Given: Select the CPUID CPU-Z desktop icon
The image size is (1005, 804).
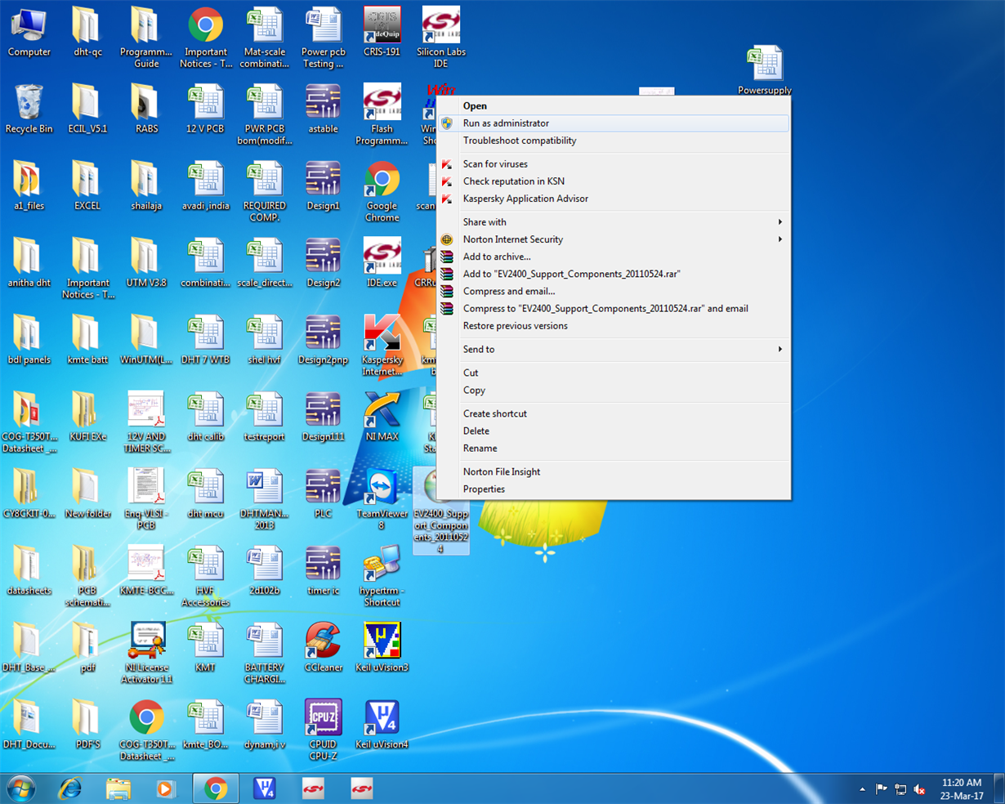Looking at the screenshot, I should pyautogui.click(x=324, y=730).
